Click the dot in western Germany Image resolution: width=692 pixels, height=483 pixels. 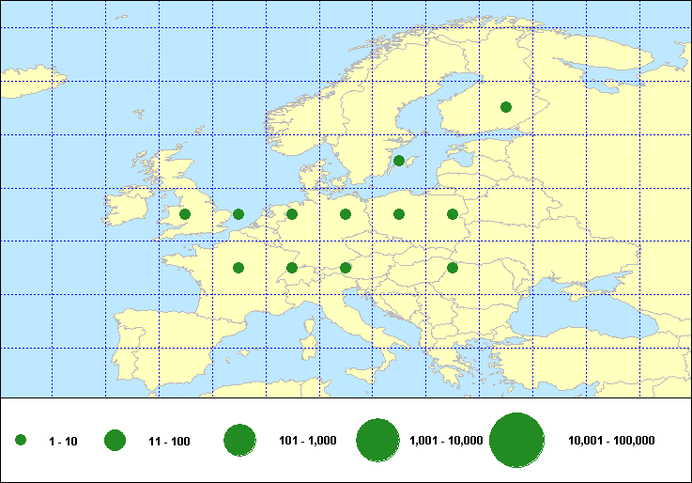[292, 214]
